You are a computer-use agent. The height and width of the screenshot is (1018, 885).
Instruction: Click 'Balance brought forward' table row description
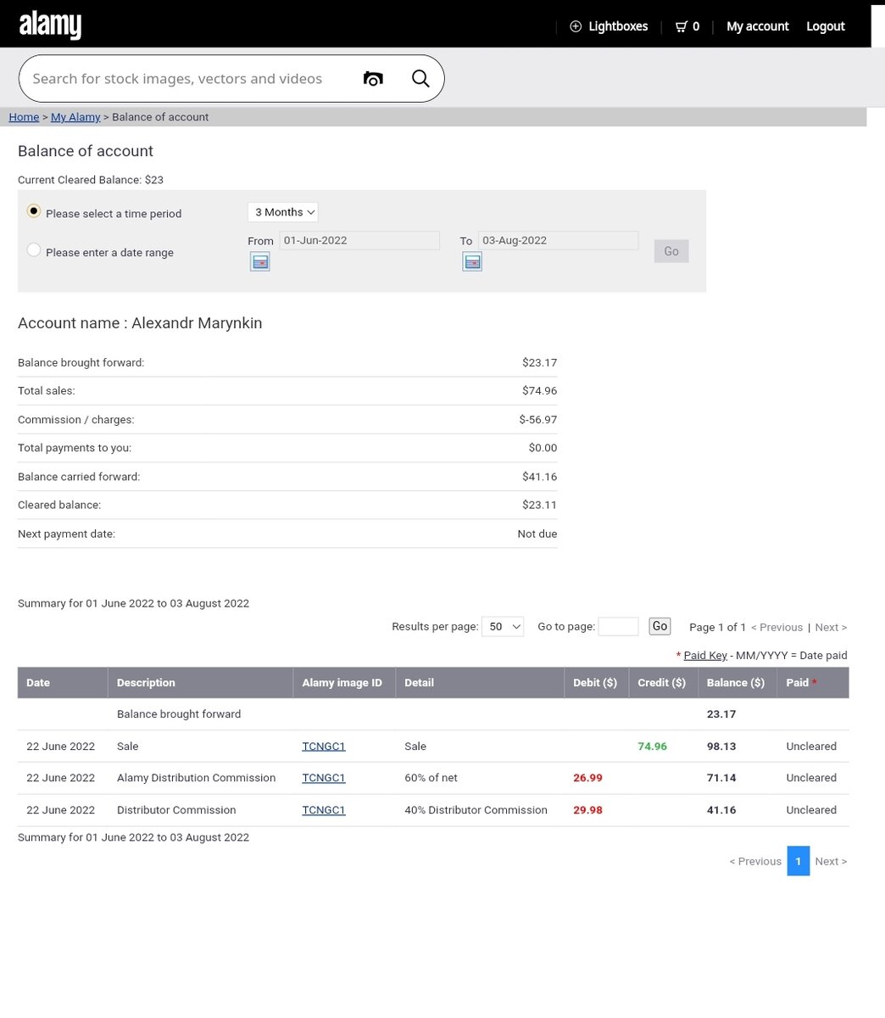point(179,714)
